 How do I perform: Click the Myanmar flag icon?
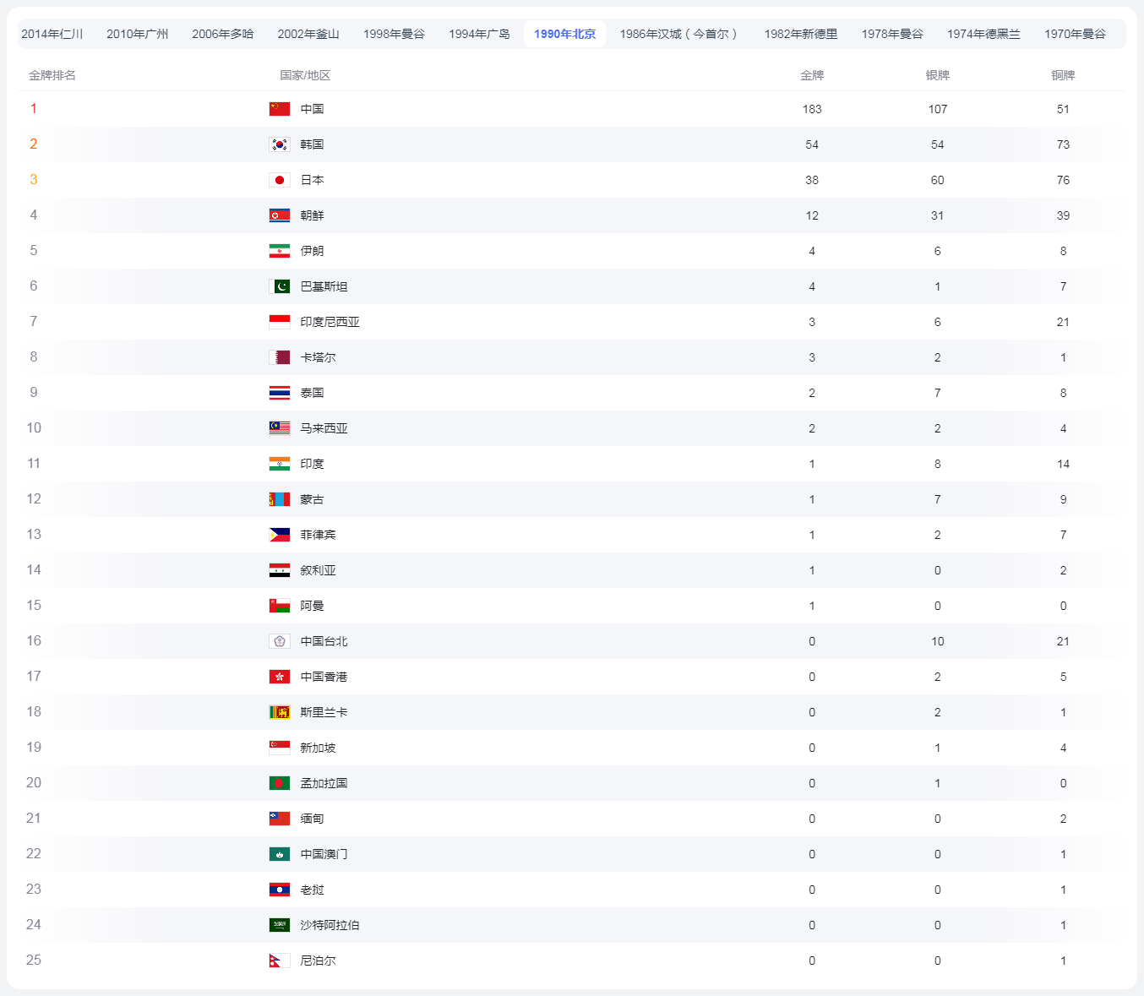[x=280, y=819]
